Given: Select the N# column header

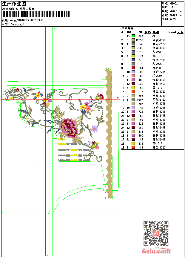Looking at the screenshot, I should click(129, 32).
